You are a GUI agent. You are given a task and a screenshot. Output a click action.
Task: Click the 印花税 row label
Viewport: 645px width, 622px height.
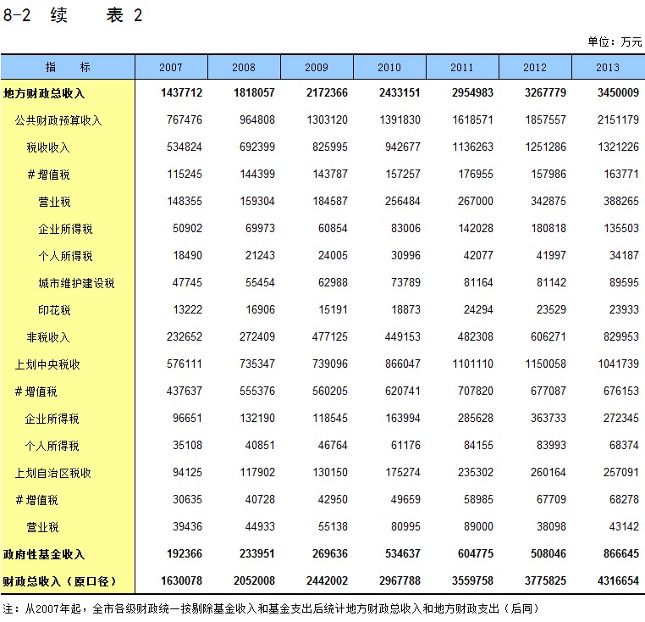coord(54,310)
